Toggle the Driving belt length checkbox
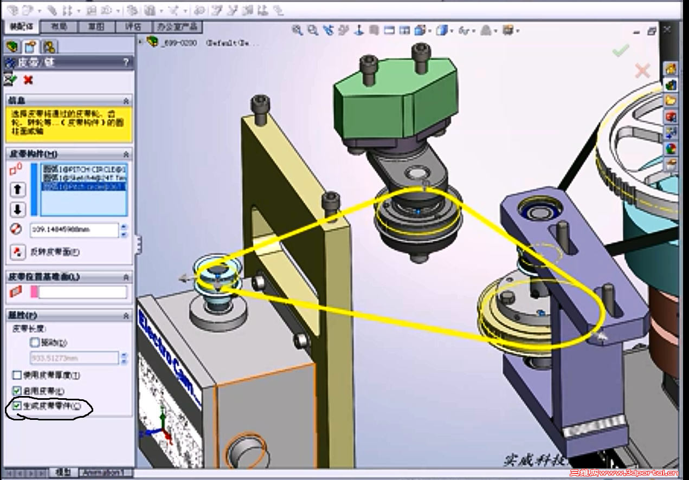This screenshot has width=689, height=480. (x=35, y=342)
